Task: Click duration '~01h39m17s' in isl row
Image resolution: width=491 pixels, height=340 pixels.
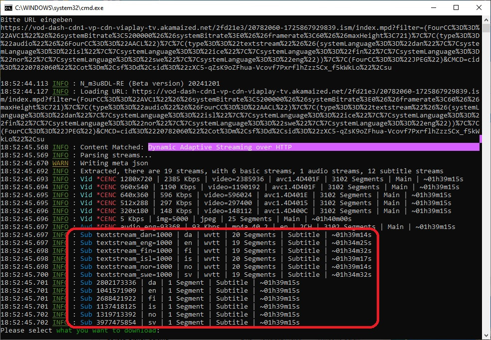Action: pos(351,259)
